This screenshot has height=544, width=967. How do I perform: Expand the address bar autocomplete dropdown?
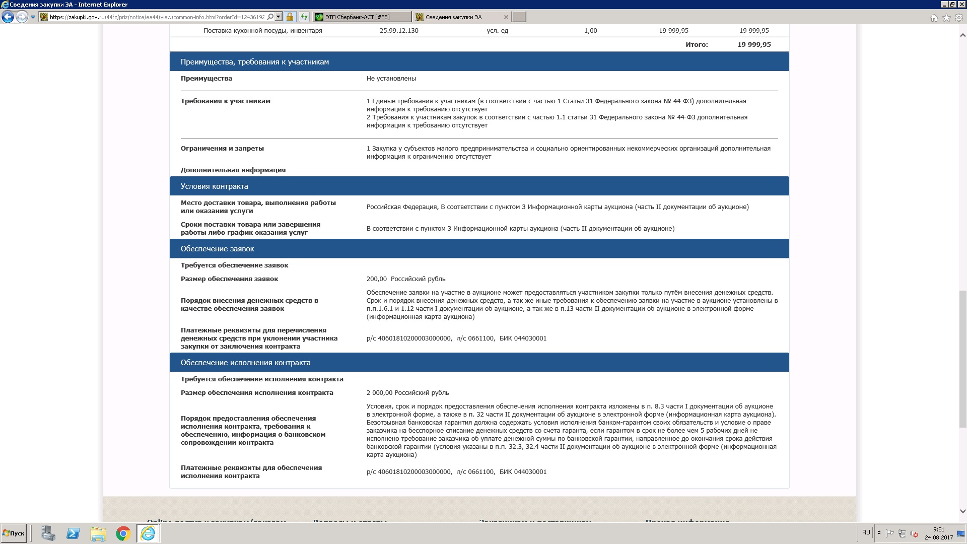coord(278,17)
